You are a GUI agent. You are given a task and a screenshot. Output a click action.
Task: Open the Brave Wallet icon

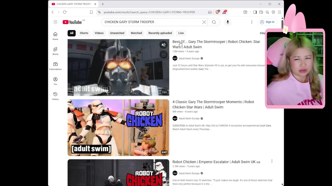click(261, 12)
